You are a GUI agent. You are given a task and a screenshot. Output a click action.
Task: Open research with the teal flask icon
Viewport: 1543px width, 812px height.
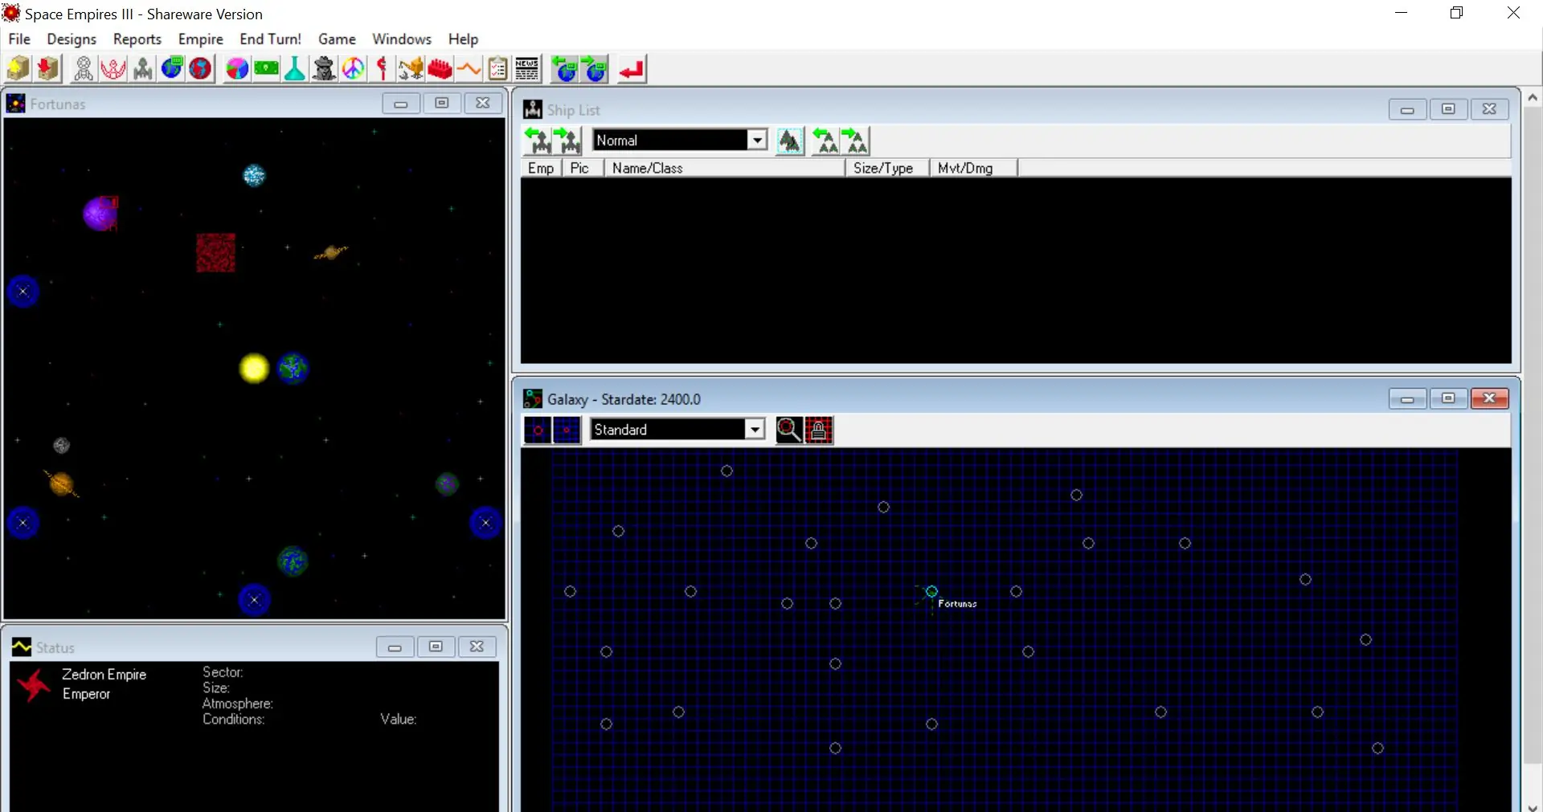[295, 69]
